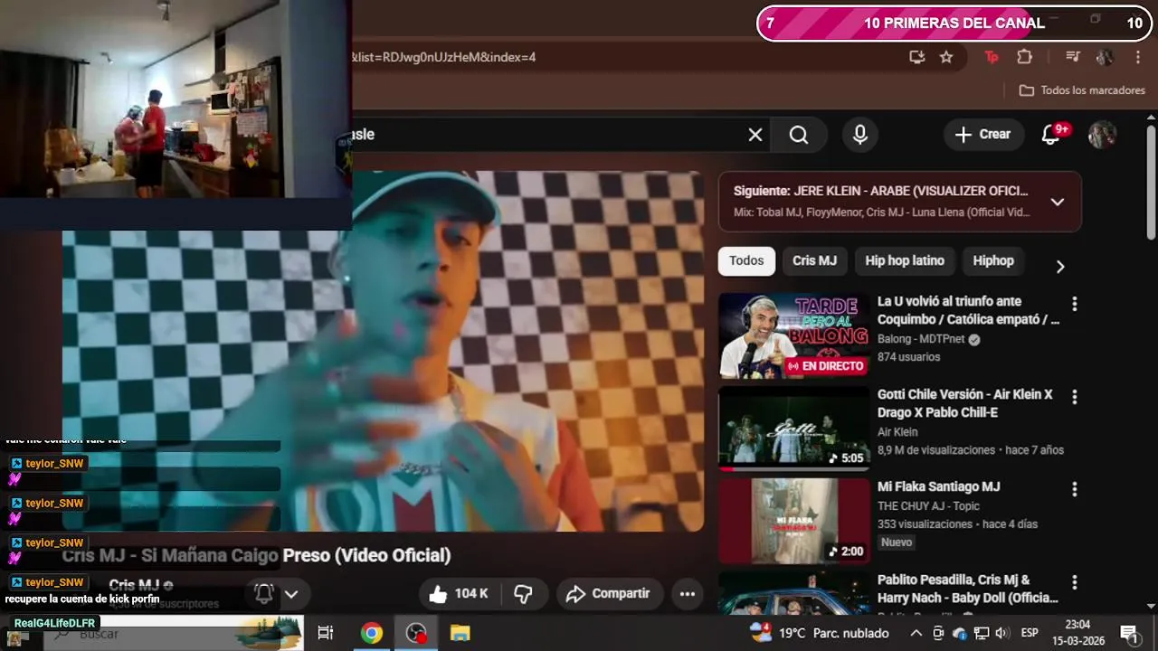The image size is (1158, 651).
Task: Open options for Gotti Chile Versión video
Action: [x=1075, y=397]
